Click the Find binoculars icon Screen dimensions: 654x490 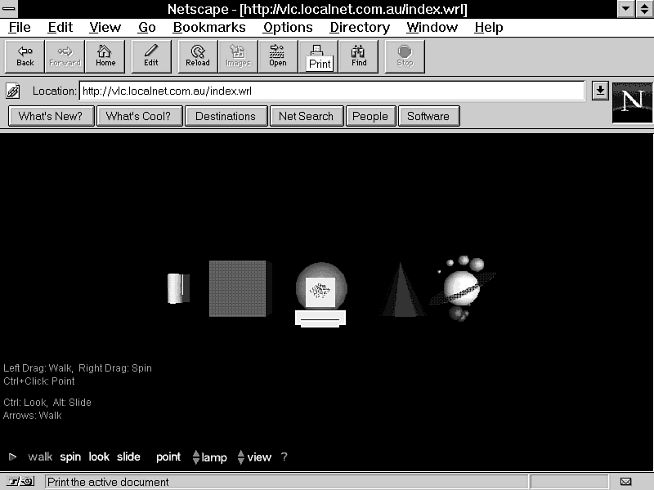pos(359,56)
